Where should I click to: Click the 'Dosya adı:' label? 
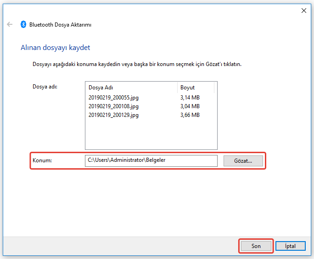[x=45, y=86]
